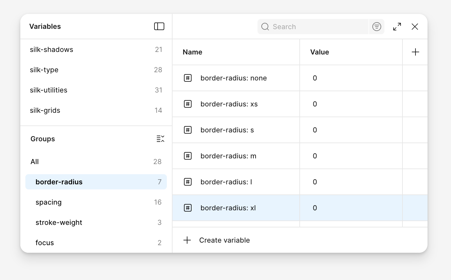The height and width of the screenshot is (280, 451).
Task: Click number type icon for border-radius: xs
Action: 188,104
